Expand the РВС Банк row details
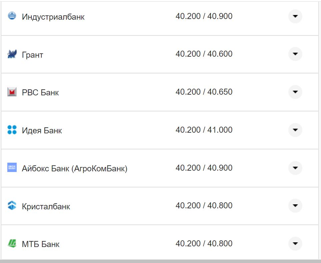 [295, 92]
